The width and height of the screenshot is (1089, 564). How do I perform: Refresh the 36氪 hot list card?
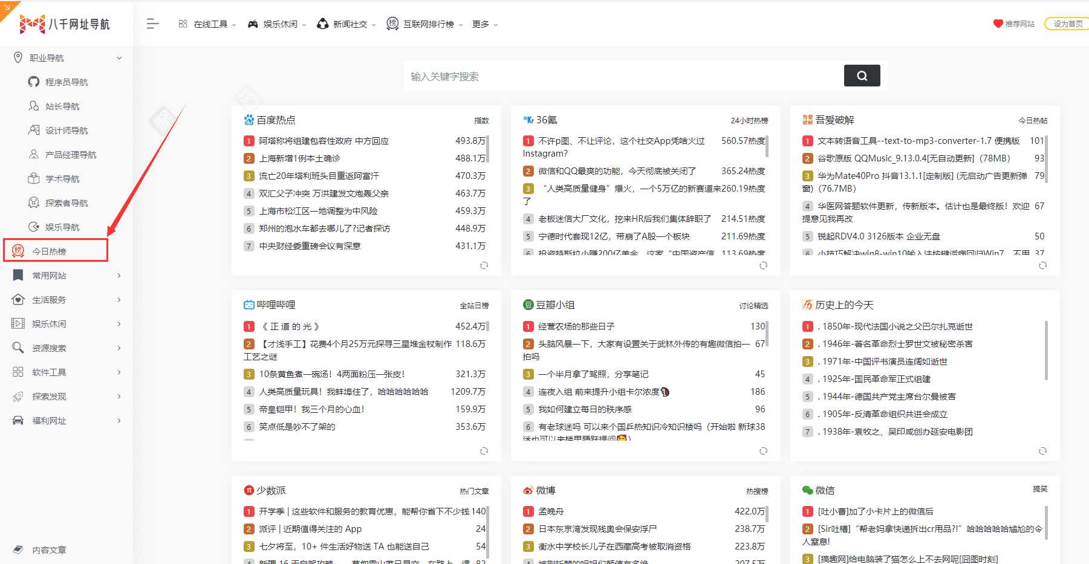coord(763,265)
